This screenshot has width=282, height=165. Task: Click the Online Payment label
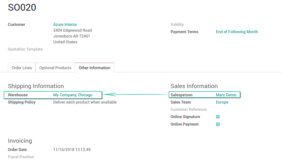[184, 124]
